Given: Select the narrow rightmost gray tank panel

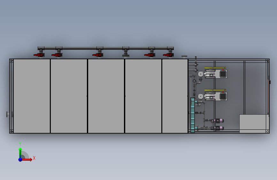Looking at the screenshot, I should tap(175, 96).
